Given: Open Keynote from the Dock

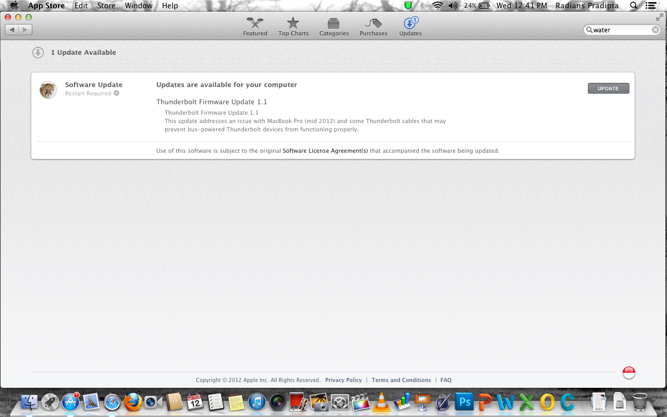Looking at the screenshot, I should coord(423,402).
